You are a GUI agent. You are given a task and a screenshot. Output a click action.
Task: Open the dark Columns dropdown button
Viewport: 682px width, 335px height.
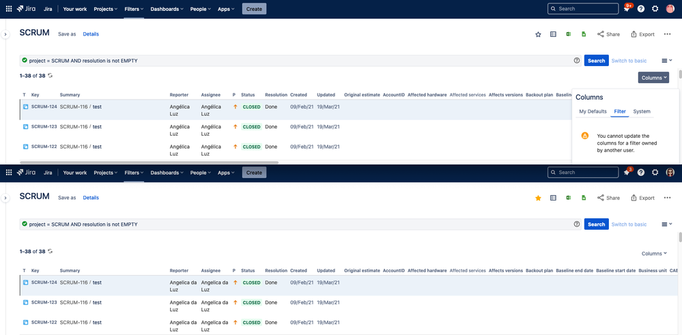(653, 78)
